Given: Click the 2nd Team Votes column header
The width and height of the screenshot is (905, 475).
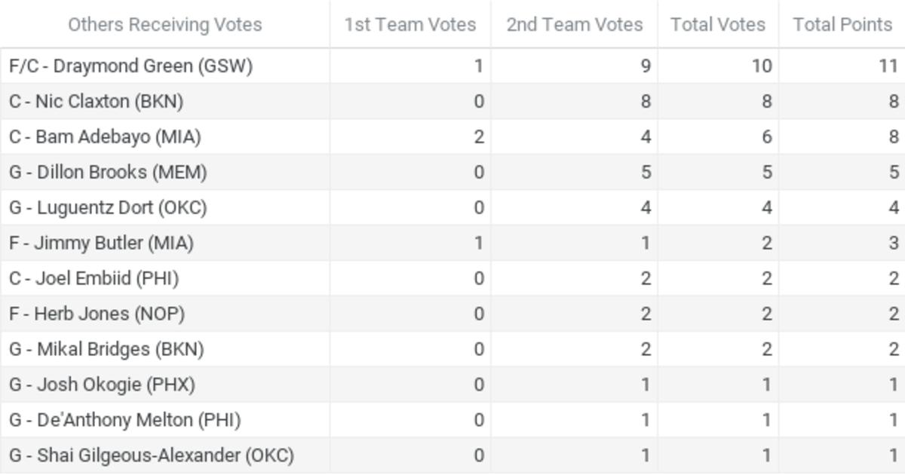Looking at the screenshot, I should coord(575,25).
